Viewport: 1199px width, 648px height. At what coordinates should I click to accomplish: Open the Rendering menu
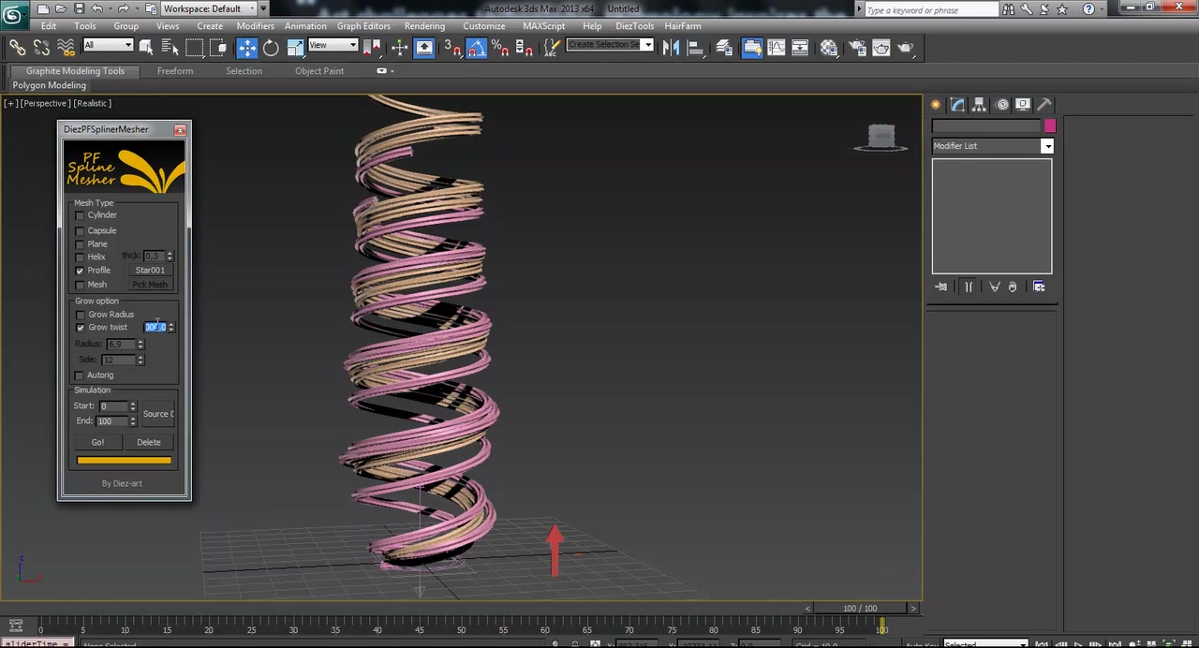424,26
